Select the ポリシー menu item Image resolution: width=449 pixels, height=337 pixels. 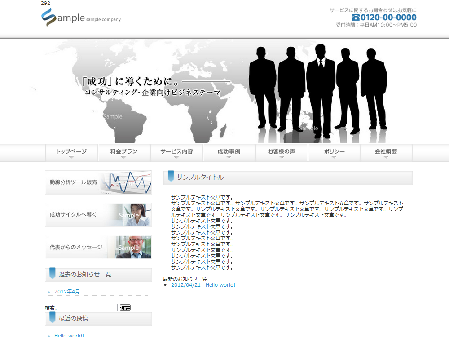pos(334,153)
